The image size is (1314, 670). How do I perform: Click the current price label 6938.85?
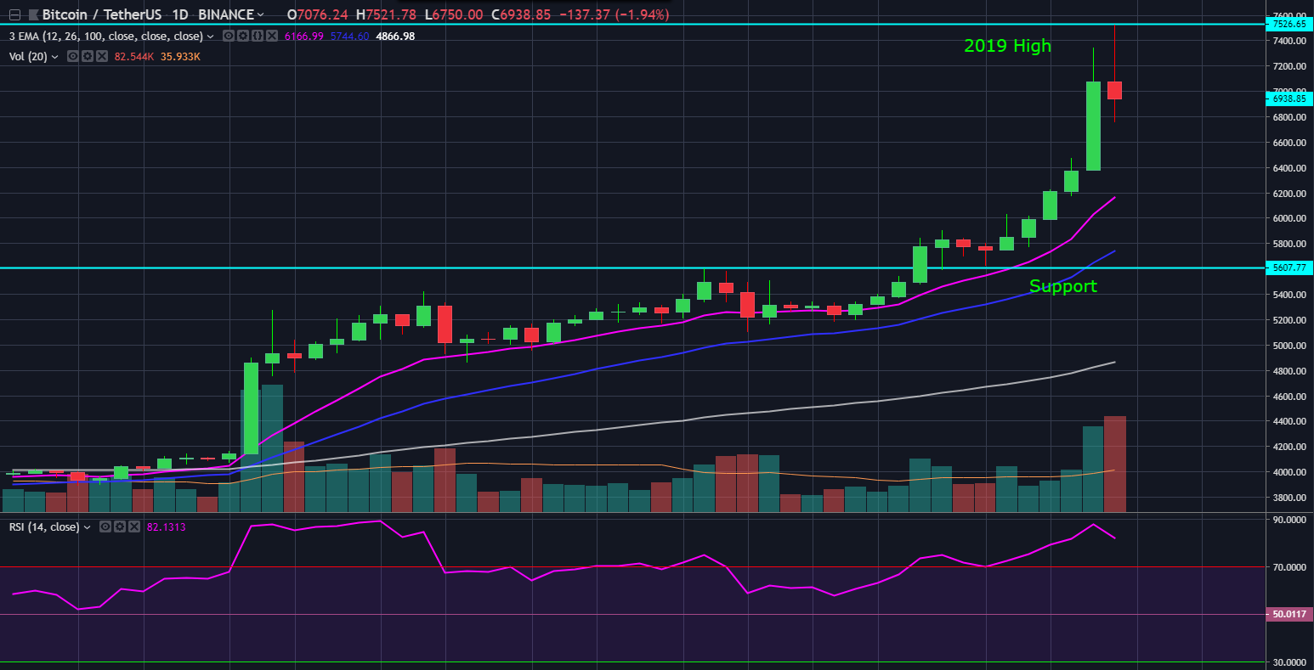pos(1289,99)
